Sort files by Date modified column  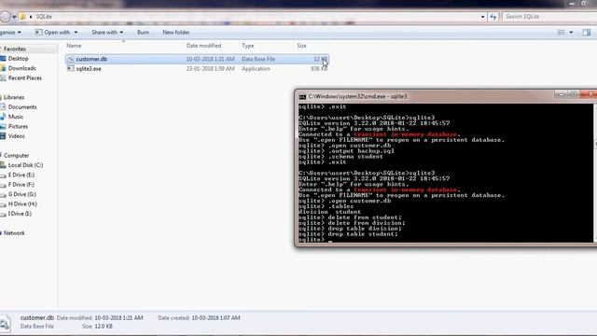click(x=203, y=46)
